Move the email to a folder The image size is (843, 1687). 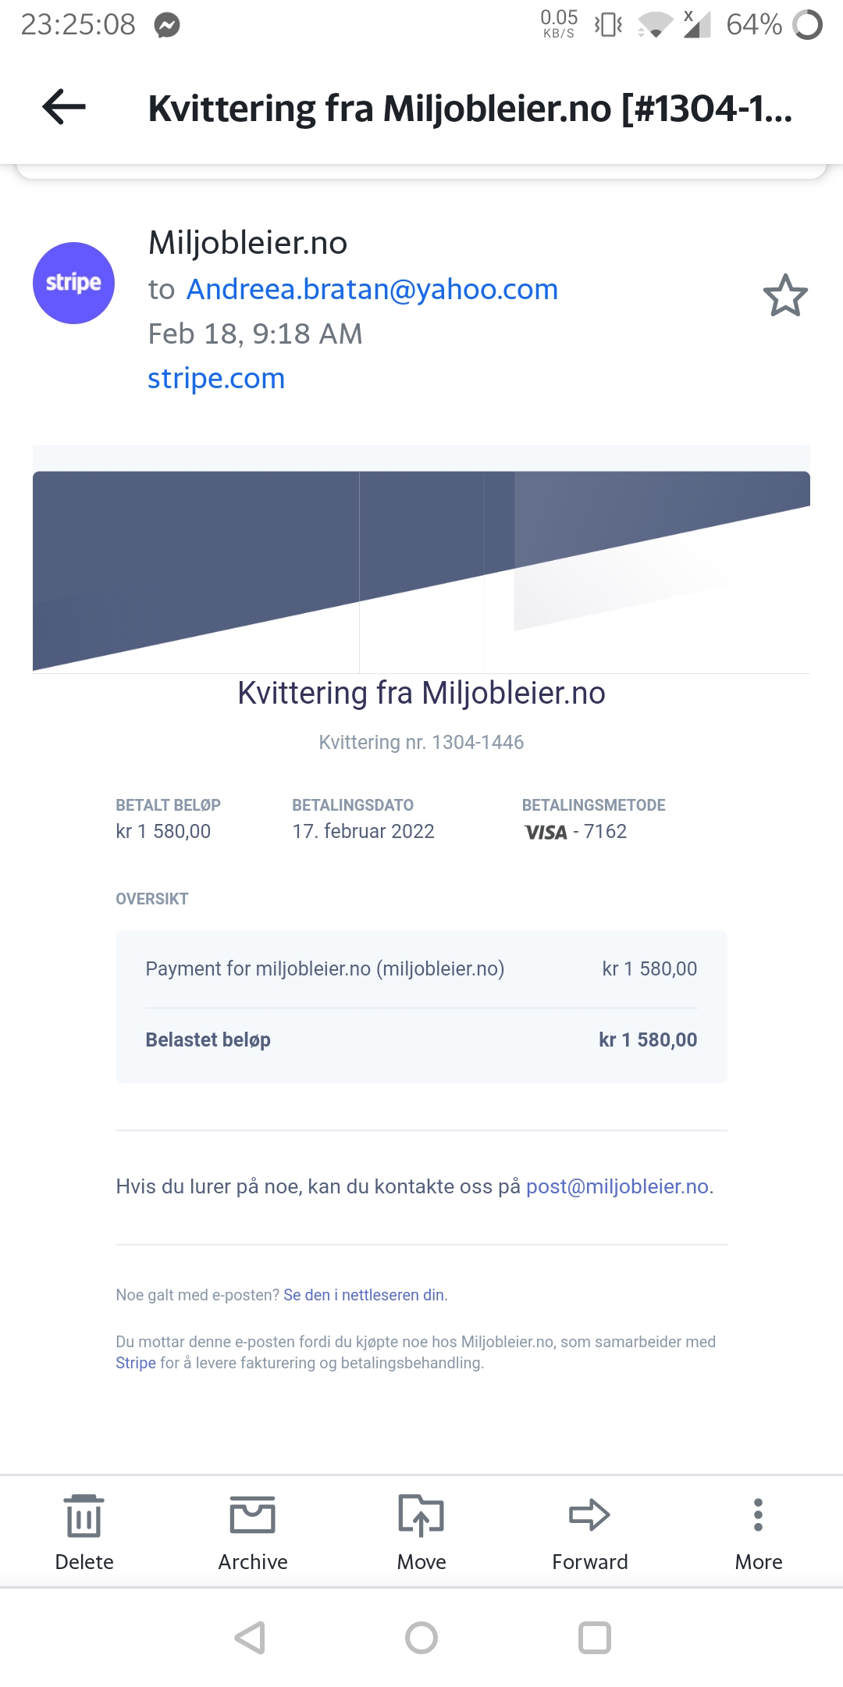(x=421, y=1532)
